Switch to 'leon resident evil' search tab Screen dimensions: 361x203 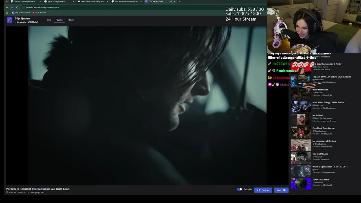pyautogui.click(x=126, y=1)
